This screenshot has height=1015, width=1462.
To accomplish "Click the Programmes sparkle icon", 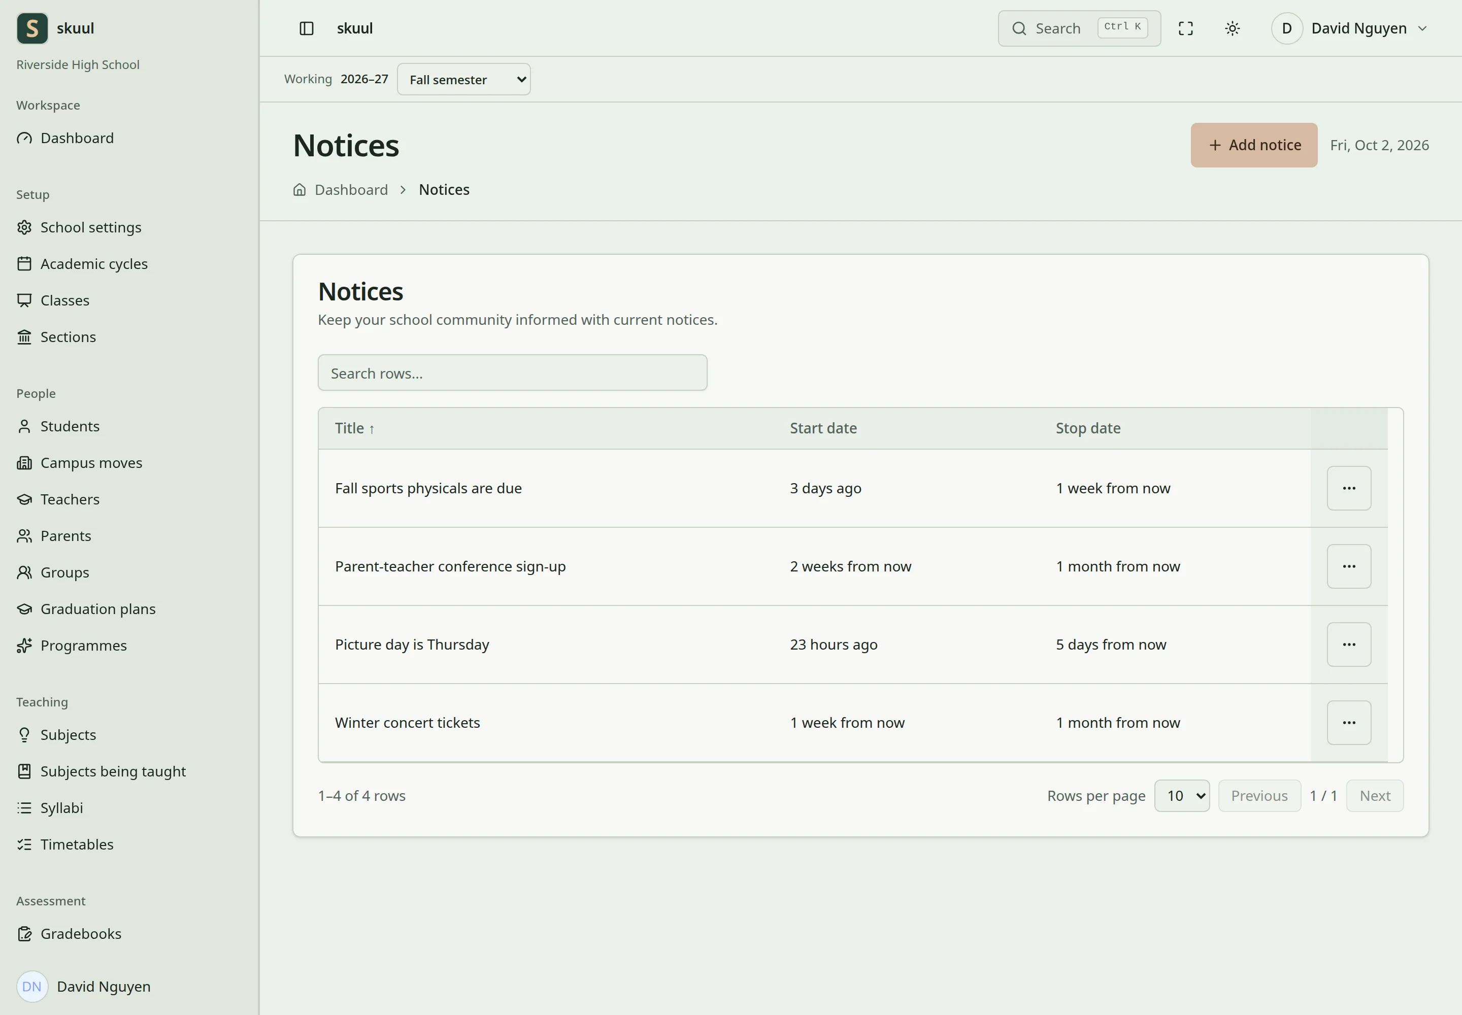I will coord(24,646).
